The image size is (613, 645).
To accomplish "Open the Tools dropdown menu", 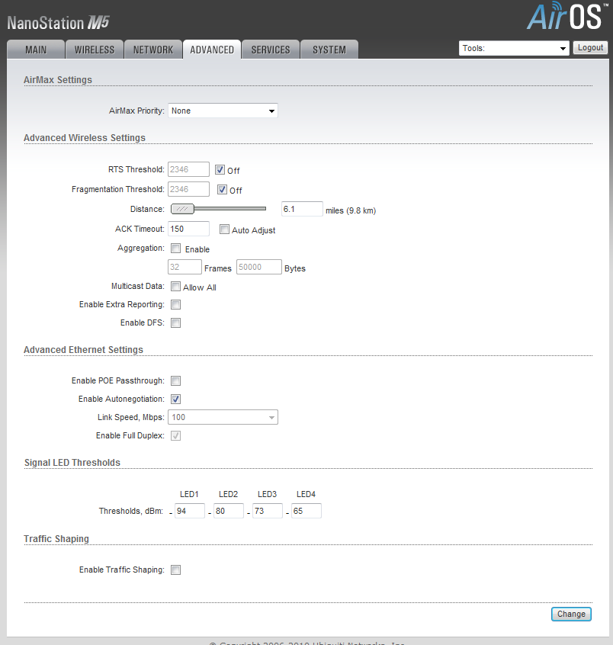I will [x=514, y=48].
